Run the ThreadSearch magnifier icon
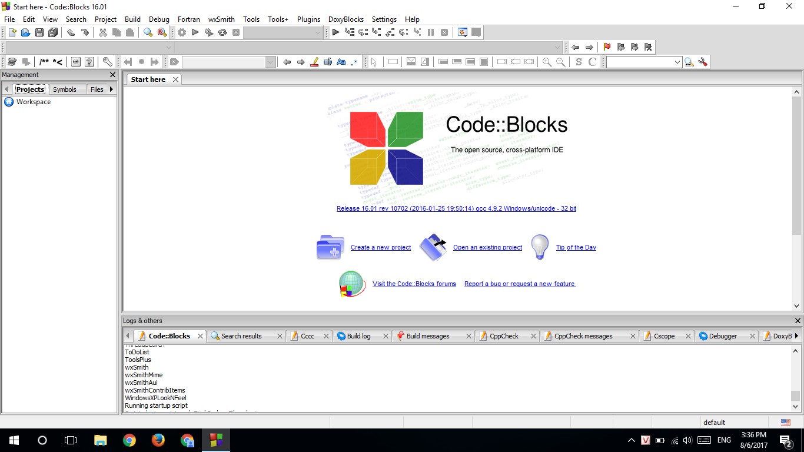Screen dimensions: 804x452 pyautogui.click(x=689, y=62)
